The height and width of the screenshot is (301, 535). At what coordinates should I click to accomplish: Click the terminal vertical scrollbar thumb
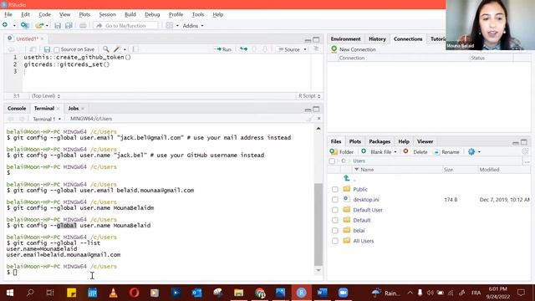(318, 224)
